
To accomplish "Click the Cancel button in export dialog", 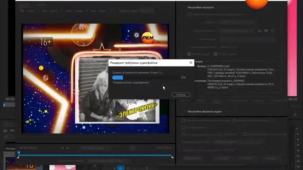I will pyautogui.click(x=271, y=158).
